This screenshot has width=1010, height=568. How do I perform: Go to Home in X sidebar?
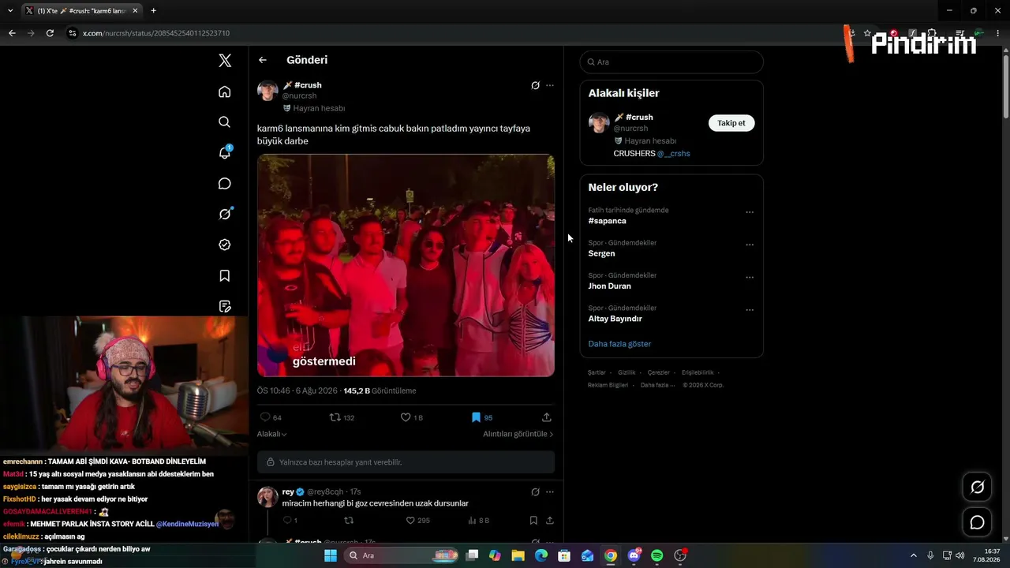pos(225,92)
